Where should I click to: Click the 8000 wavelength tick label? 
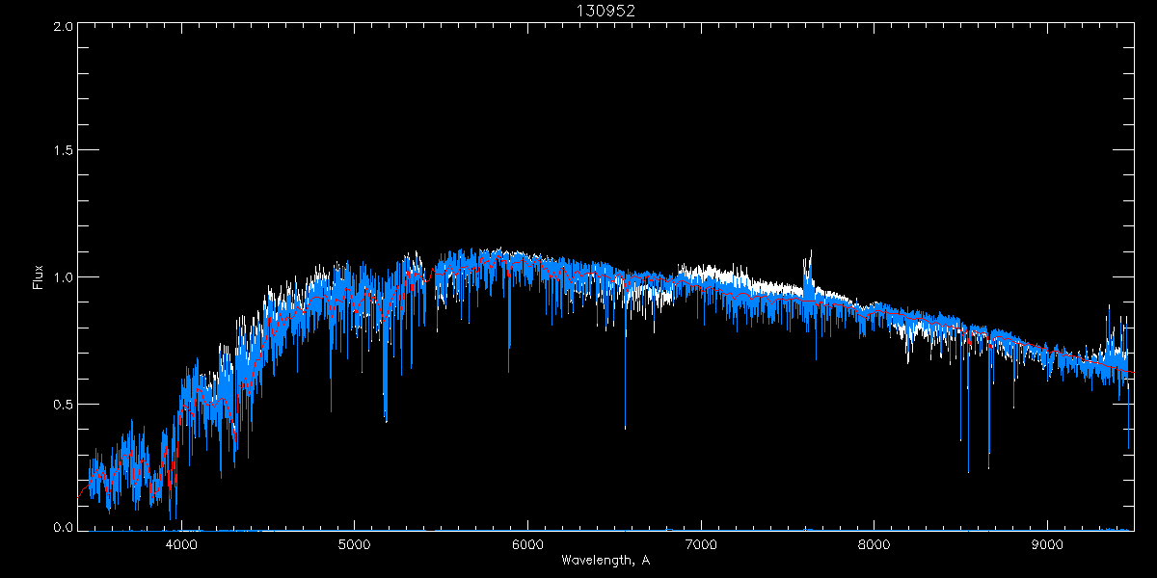pos(874,544)
